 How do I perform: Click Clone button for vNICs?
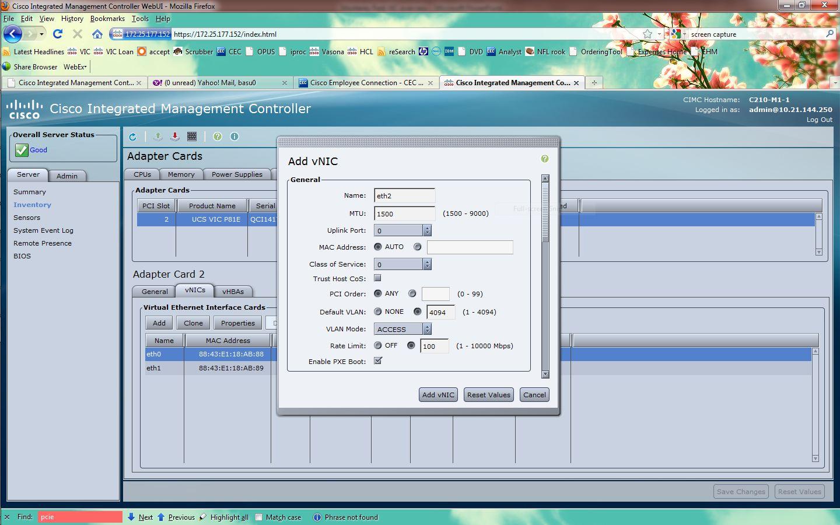tap(193, 323)
